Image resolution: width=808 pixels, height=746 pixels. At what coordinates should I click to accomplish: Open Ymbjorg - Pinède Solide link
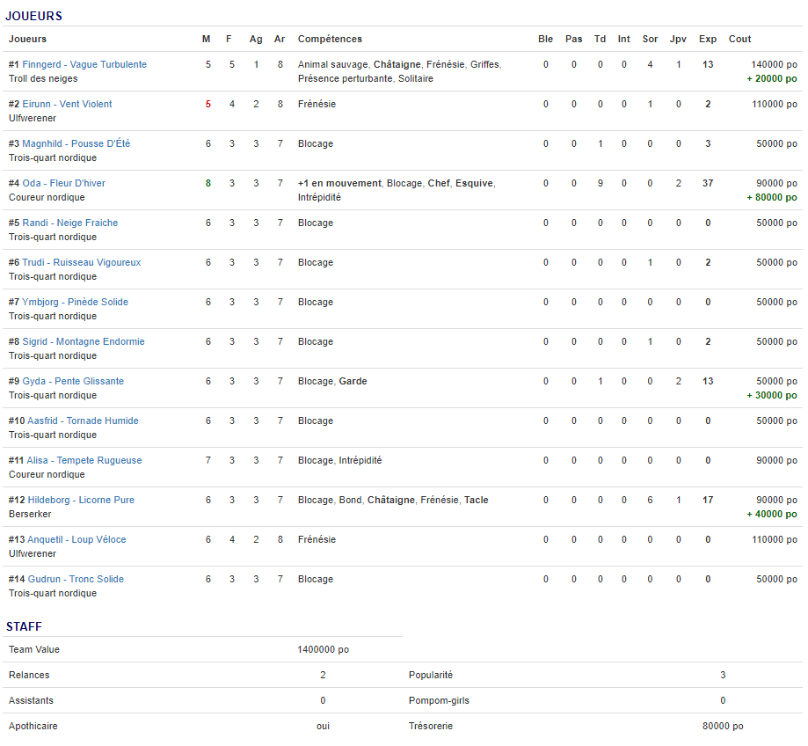coord(75,302)
